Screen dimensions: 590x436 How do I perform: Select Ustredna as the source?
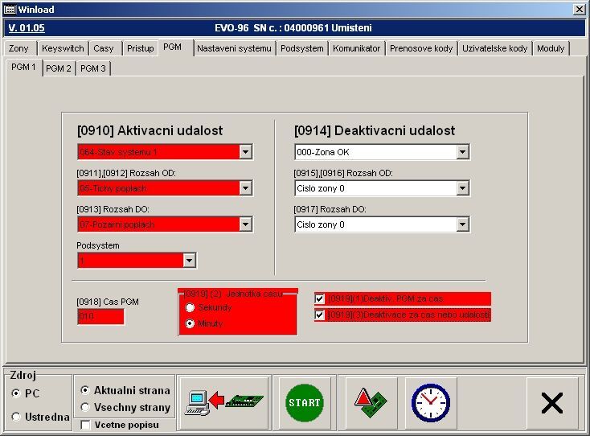17,417
